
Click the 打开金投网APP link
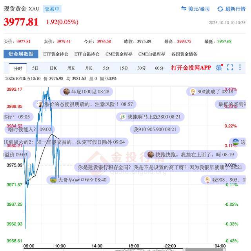[191, 68]
